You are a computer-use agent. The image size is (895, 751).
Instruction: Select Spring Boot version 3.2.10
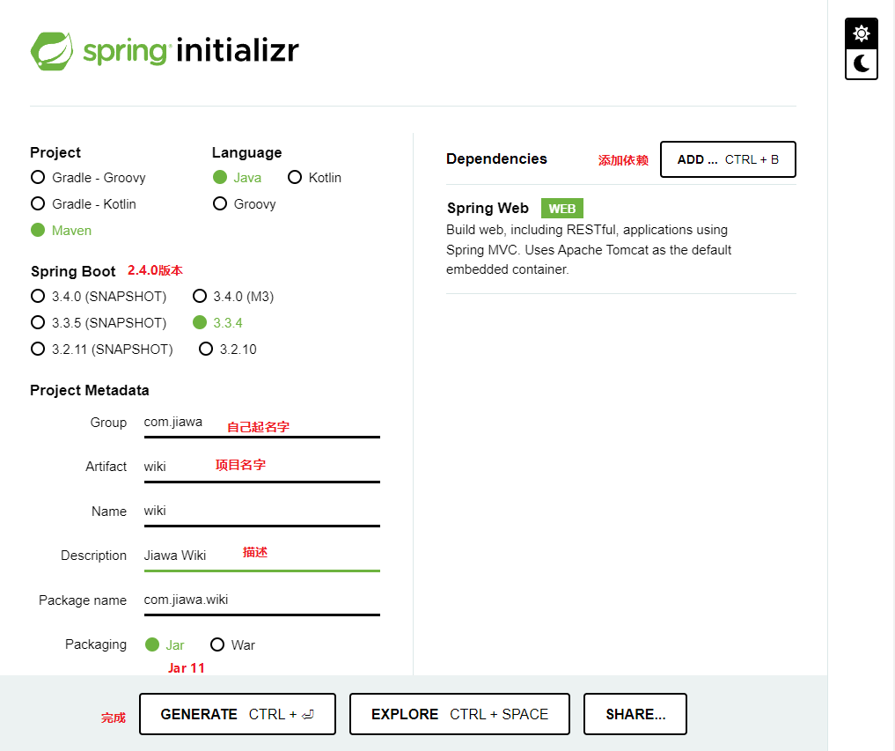[205, 349]
